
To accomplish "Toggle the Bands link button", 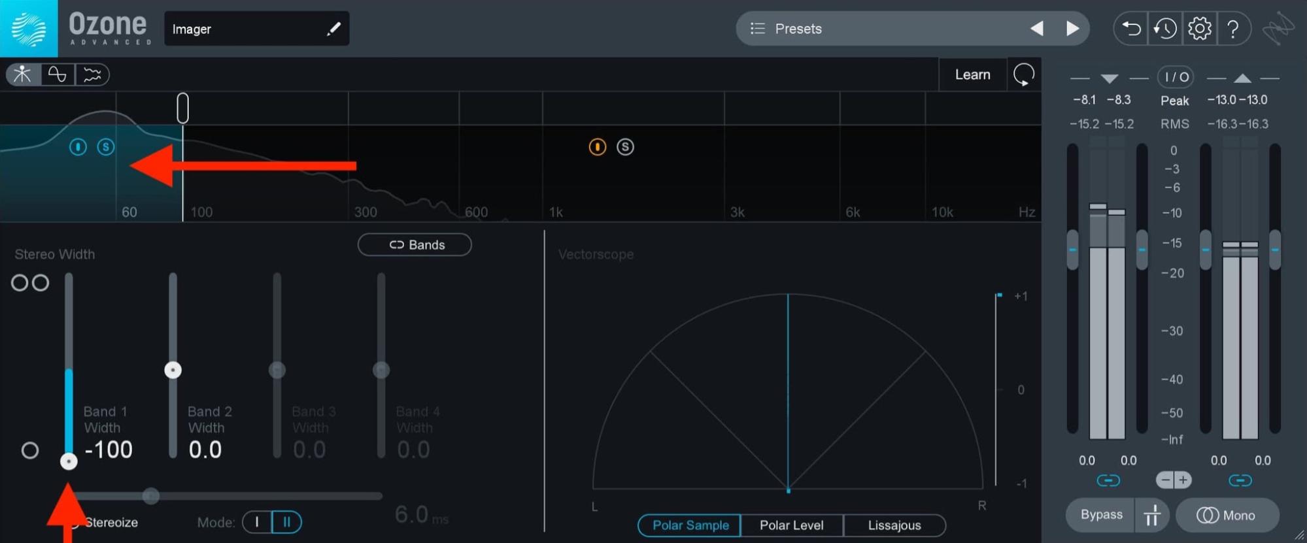I will (415, 244).
